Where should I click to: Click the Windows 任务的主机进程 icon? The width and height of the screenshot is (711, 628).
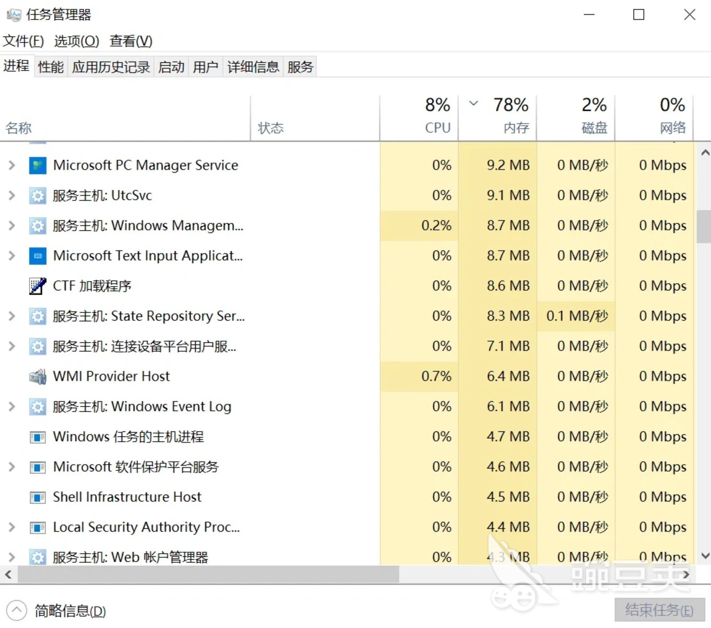37,437
